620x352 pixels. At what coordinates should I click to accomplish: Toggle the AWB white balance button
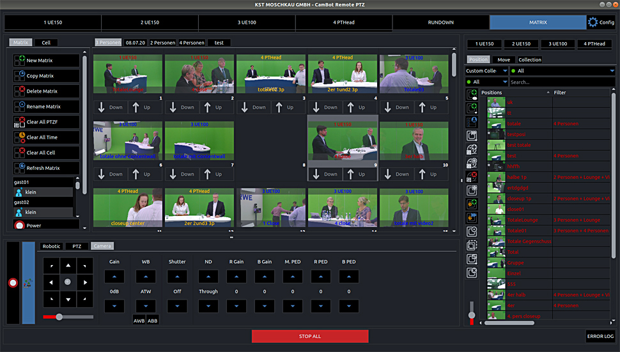point(139,321)
